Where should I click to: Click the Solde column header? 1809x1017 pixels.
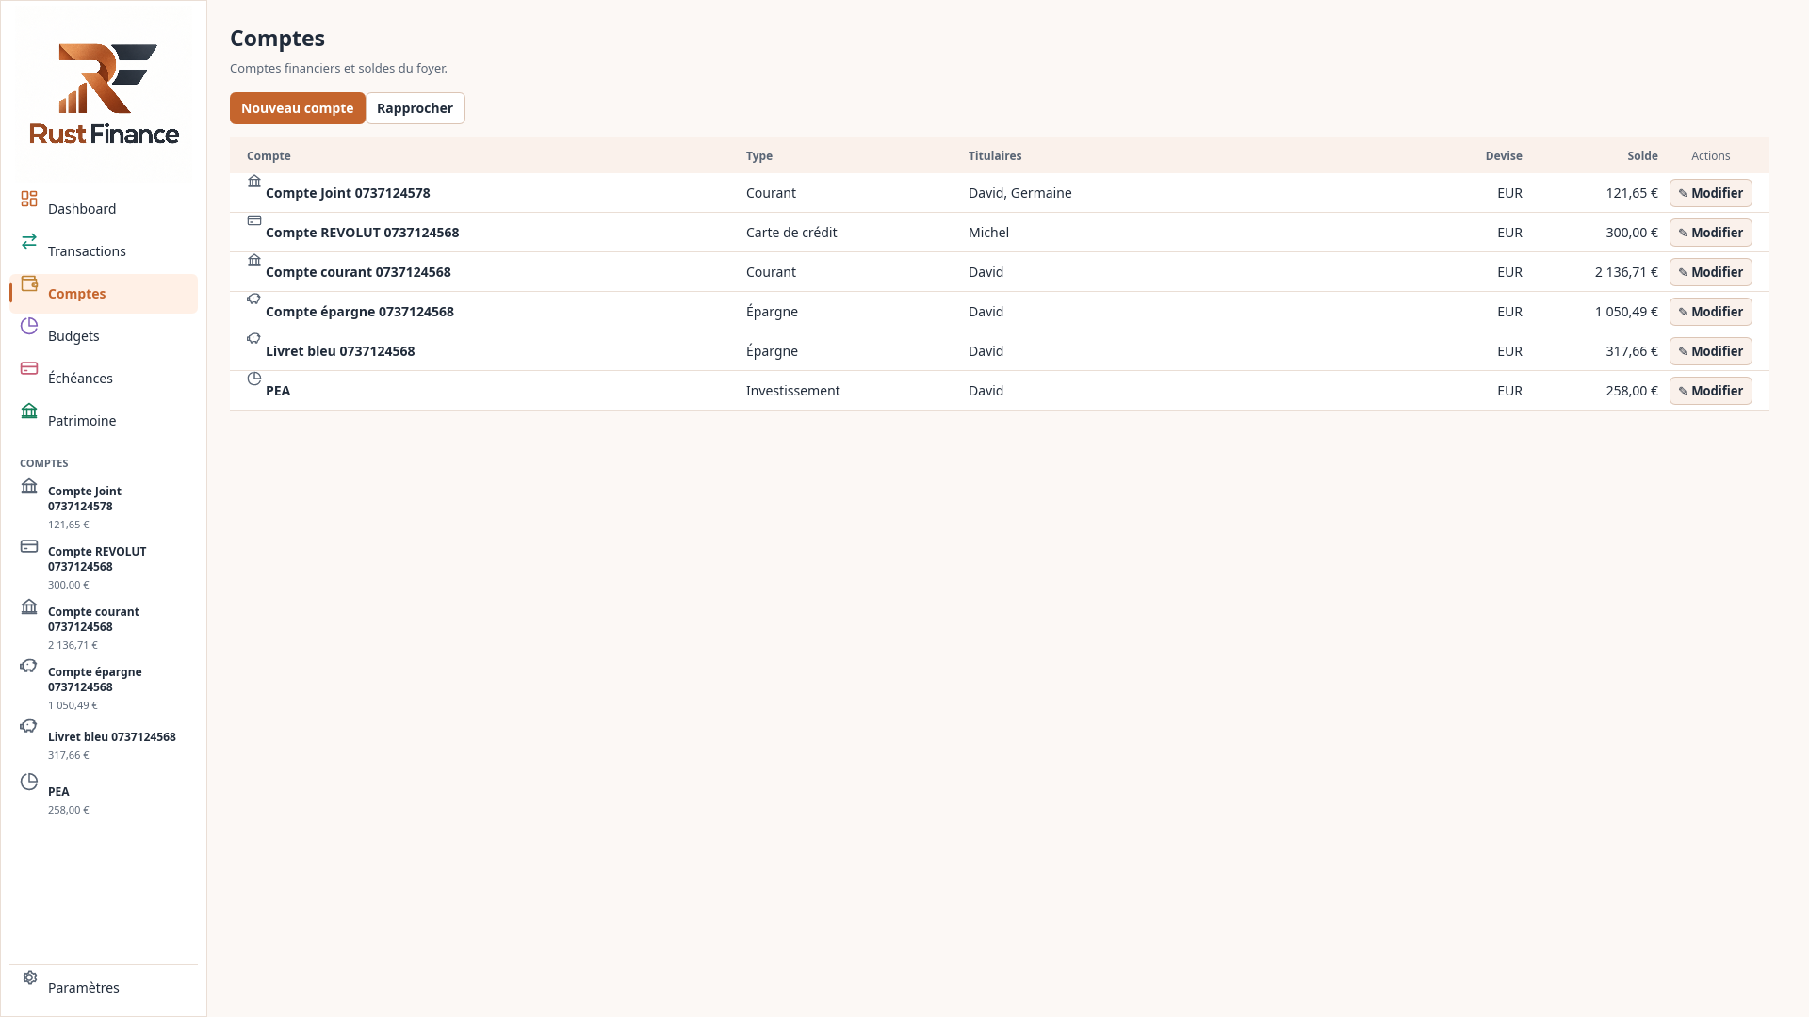(x=1642, y=156)
